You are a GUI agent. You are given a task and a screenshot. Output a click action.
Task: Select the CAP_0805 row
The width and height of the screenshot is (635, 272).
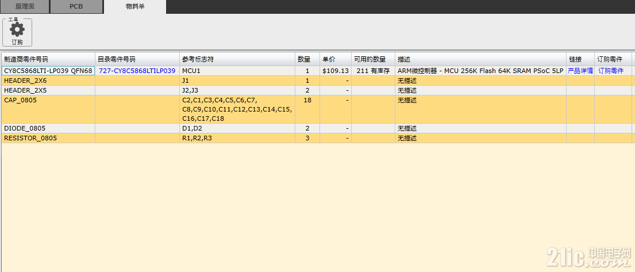317,109
